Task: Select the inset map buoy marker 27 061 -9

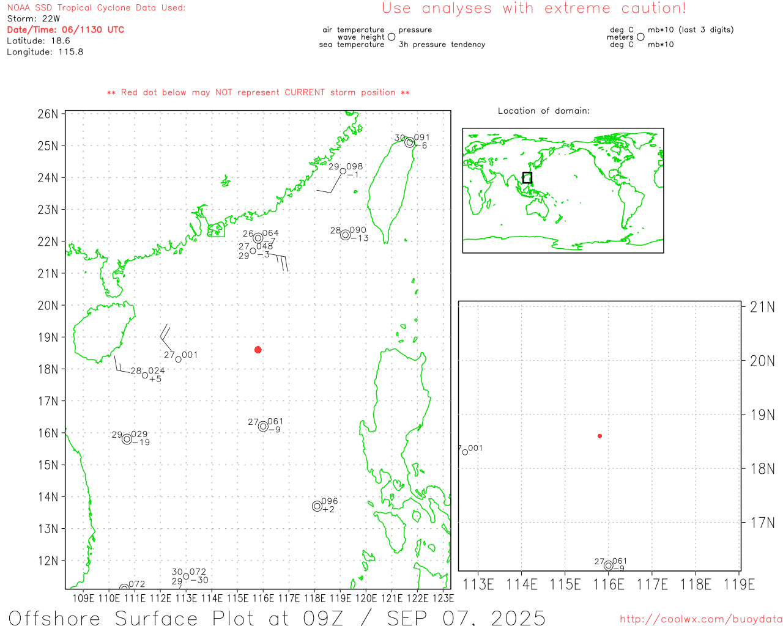Action: click(609, 566)
